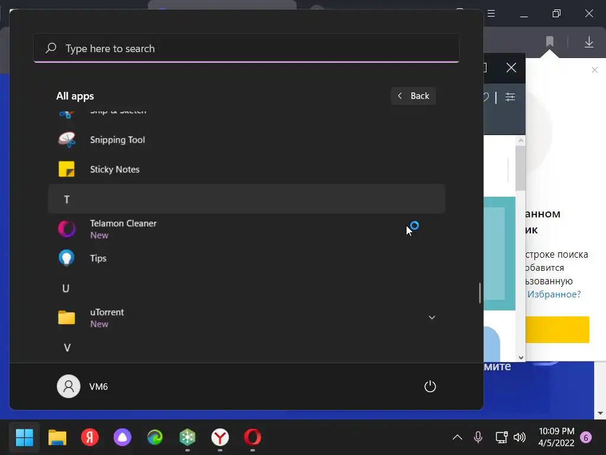Focus the Type here to search field
Screen dimensions: 606x455
click(x=246, y=49)
